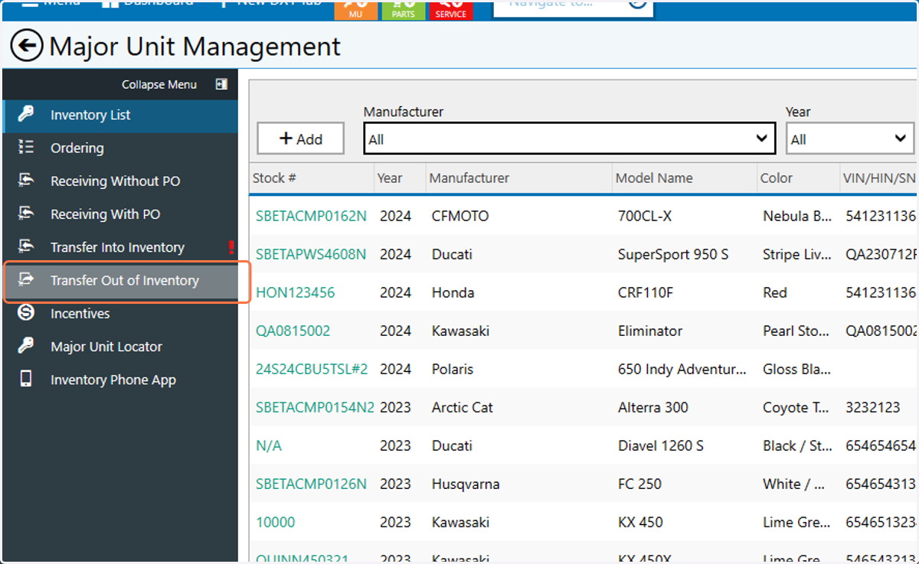919x564 pixels.
Task: Open the red SERVICE quick button
Action: pos(451,9)
